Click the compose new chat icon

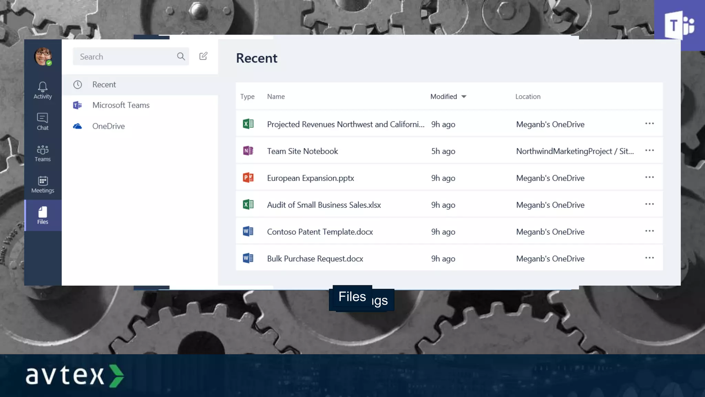tap(203, 56)
